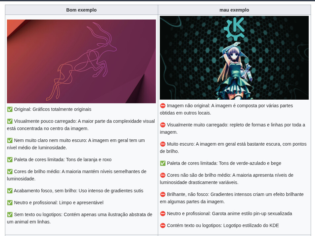Click text 'Paleta de cores limitada: Tons de verde-azulado e bege'
Viewport: 315px width, 236px height.
click(x=224, y=163)
